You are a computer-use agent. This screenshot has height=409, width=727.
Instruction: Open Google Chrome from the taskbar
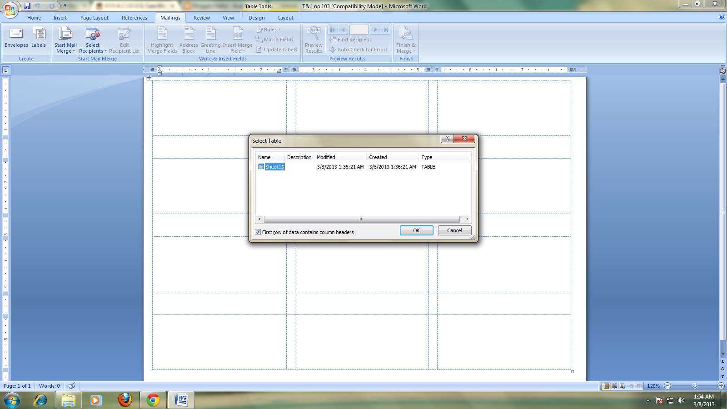153,400
